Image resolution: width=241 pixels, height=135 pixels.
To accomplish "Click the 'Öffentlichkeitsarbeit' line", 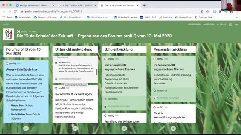I will tap(116, 83).
